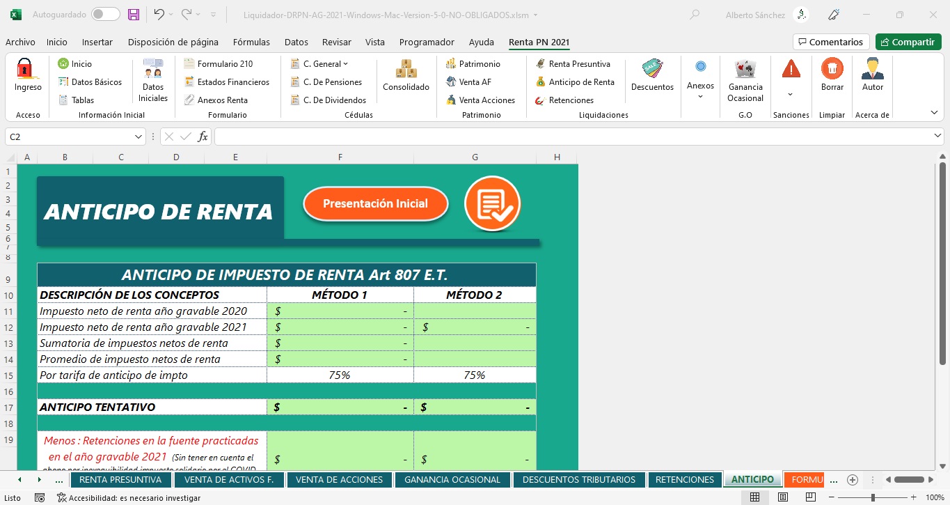Switch to Normal view in status bar
Image resolution: width=950 pixels, height=505 pixels.
click(754, 497)
